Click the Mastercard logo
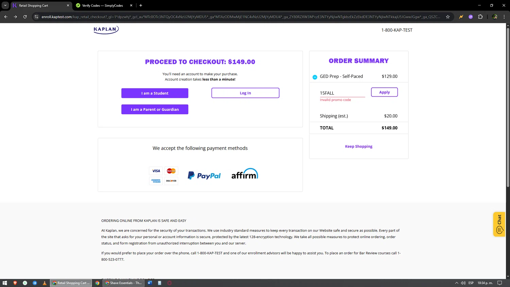510x287 pixels. tap(171, 171)
